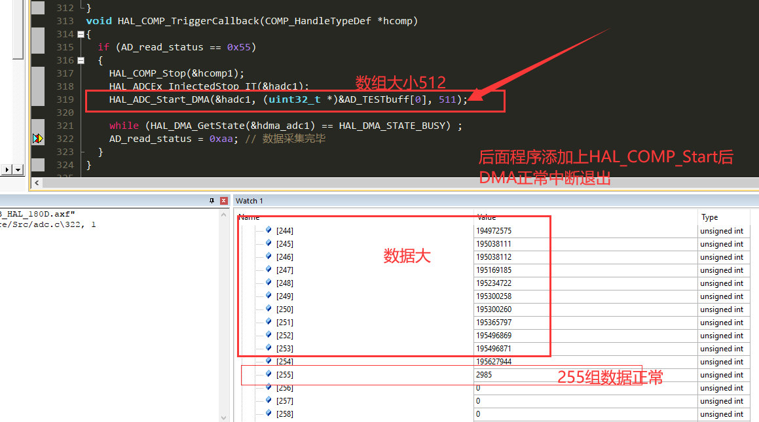
Task: Click the variable icon beside [244]
Action: [x=268, y=230]
